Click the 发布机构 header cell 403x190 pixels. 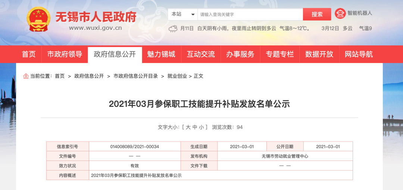(x=199, y=156)
